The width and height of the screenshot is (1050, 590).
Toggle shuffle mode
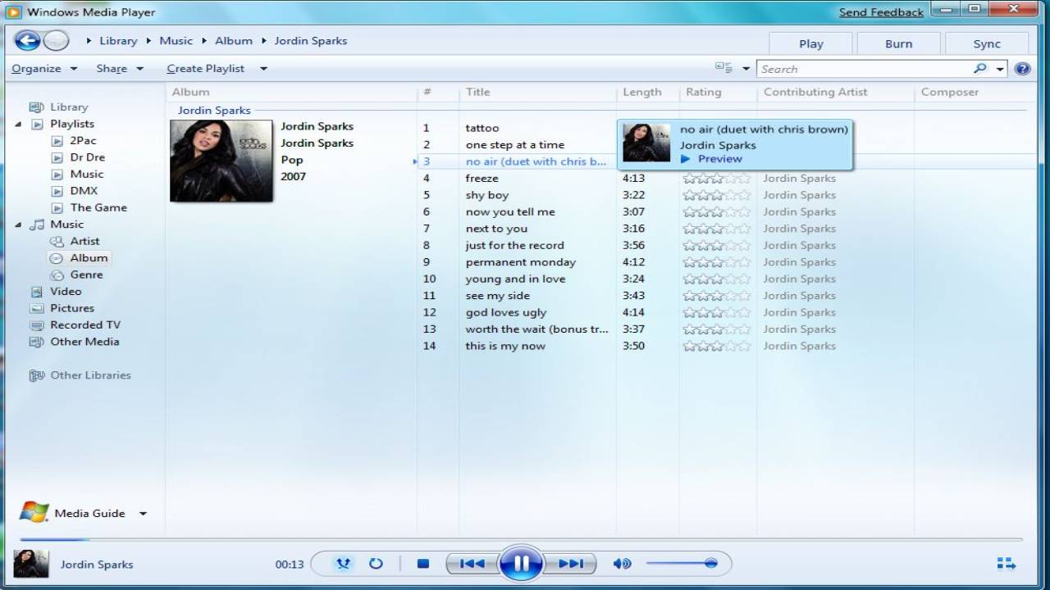click(x=344, y=564)
